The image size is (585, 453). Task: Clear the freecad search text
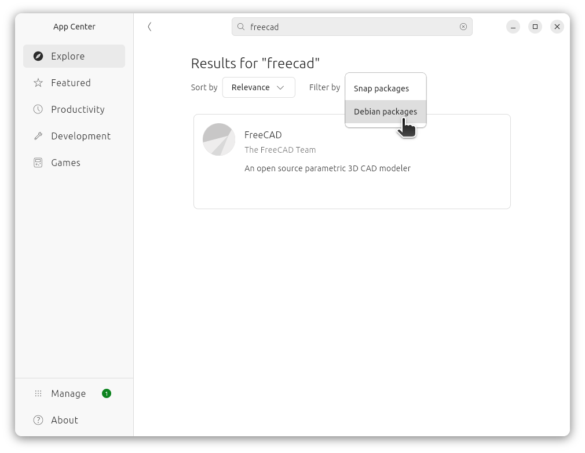coord(463,27)
